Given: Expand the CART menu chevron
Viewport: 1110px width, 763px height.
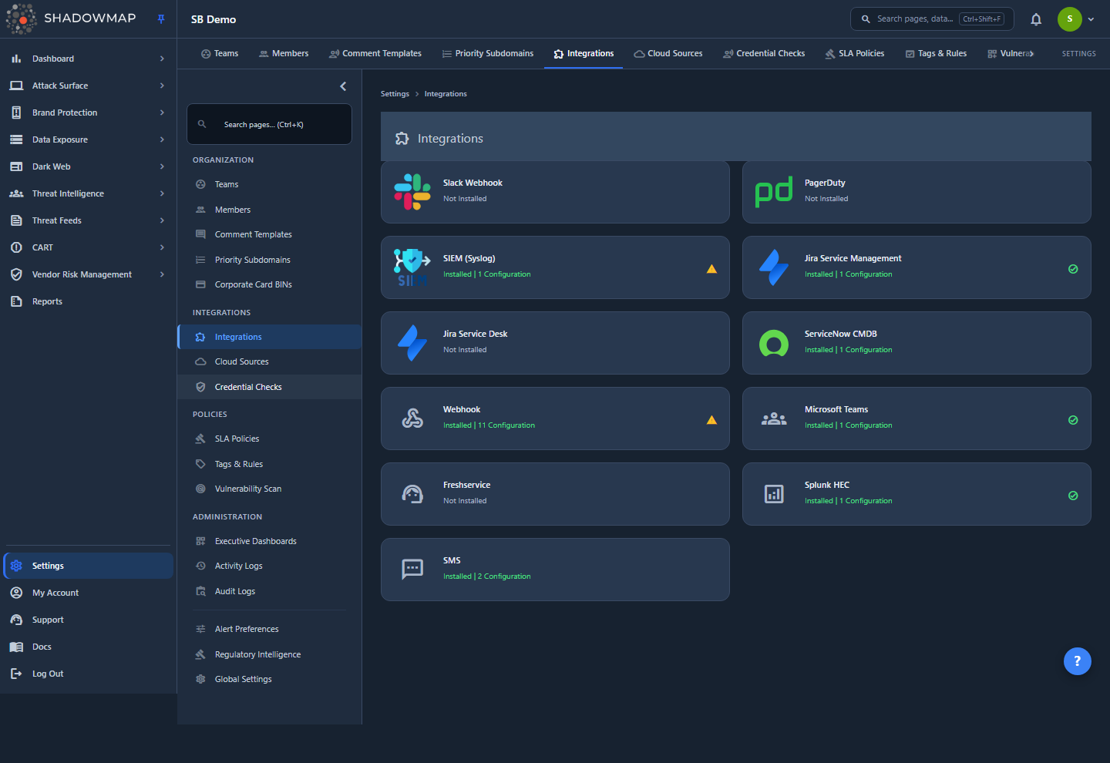Looking at the screenshot, I should (162, 247).
